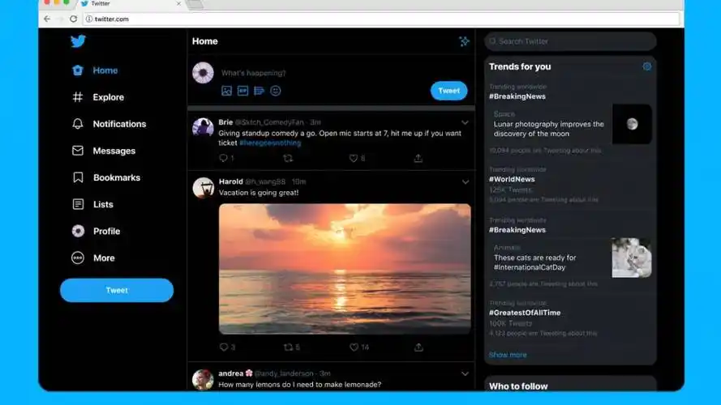Click Show more under trends
The width and height of the screenshot is (721, 405).
(x=508, y=355)
